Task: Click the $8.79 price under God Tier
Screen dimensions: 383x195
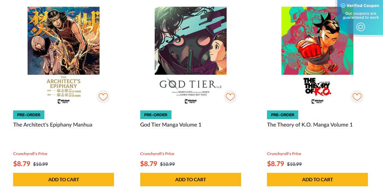Action: [x=148, y=164]
